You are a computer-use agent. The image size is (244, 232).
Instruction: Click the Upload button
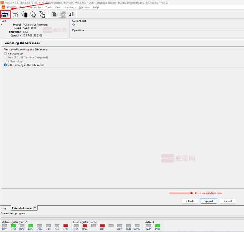click(208, 201)
